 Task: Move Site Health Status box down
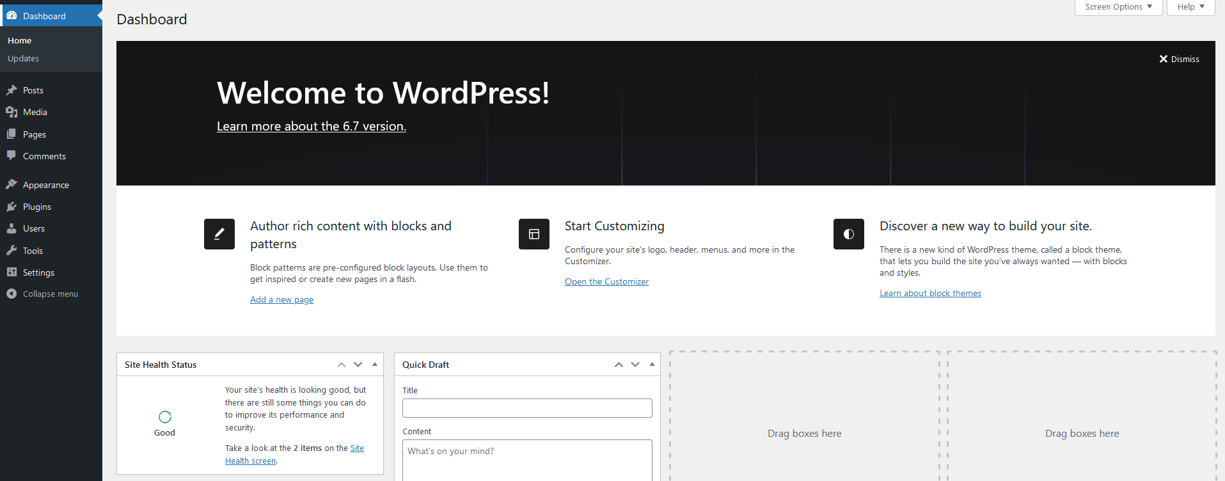358,365
